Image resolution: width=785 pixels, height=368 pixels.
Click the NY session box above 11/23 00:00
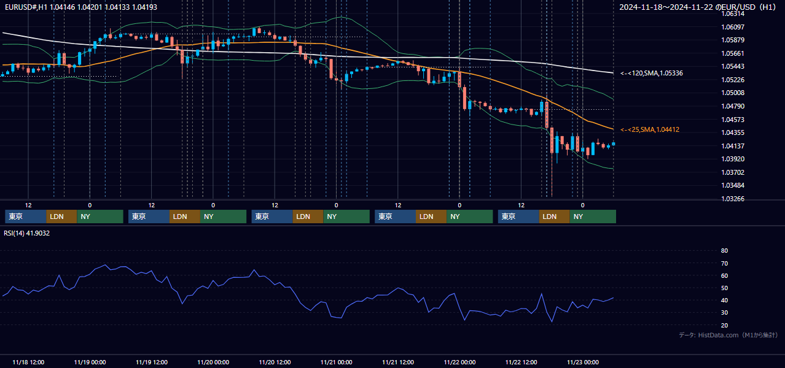(x=593, y=217)
